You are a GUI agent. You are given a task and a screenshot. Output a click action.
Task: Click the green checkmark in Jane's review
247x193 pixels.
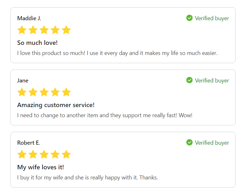189,80
